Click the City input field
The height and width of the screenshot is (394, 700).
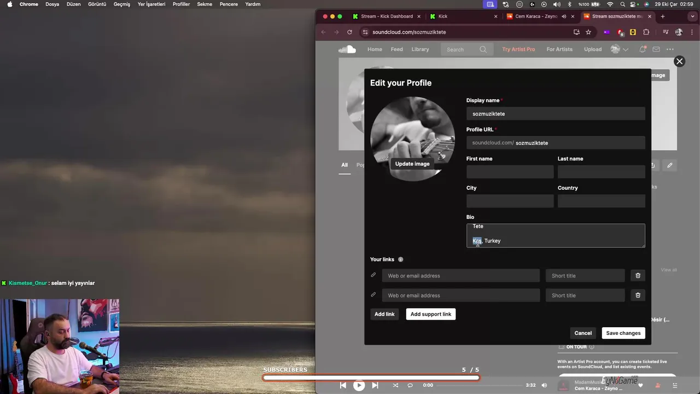click(x=510, y=201)
